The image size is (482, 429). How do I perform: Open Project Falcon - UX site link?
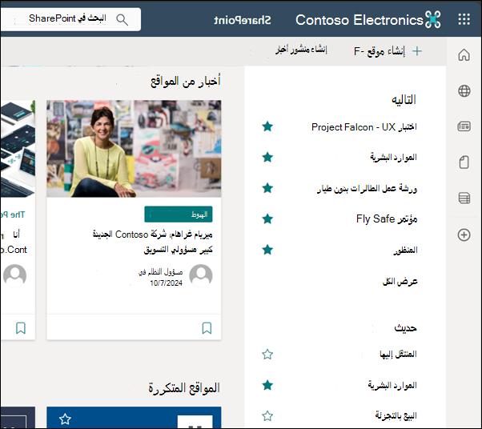click(x=364, y=127)
